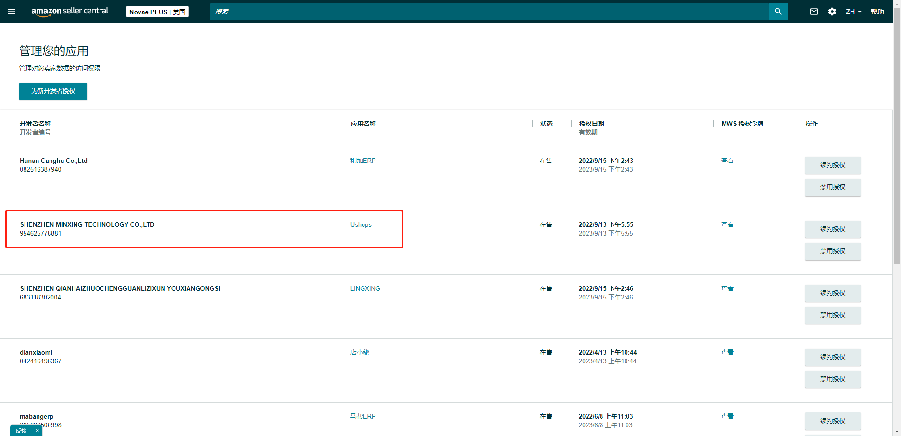The height and width of the screenshot is (436, 901).
Task: Open the 积加ERP application link
Action: coord(363,161)
